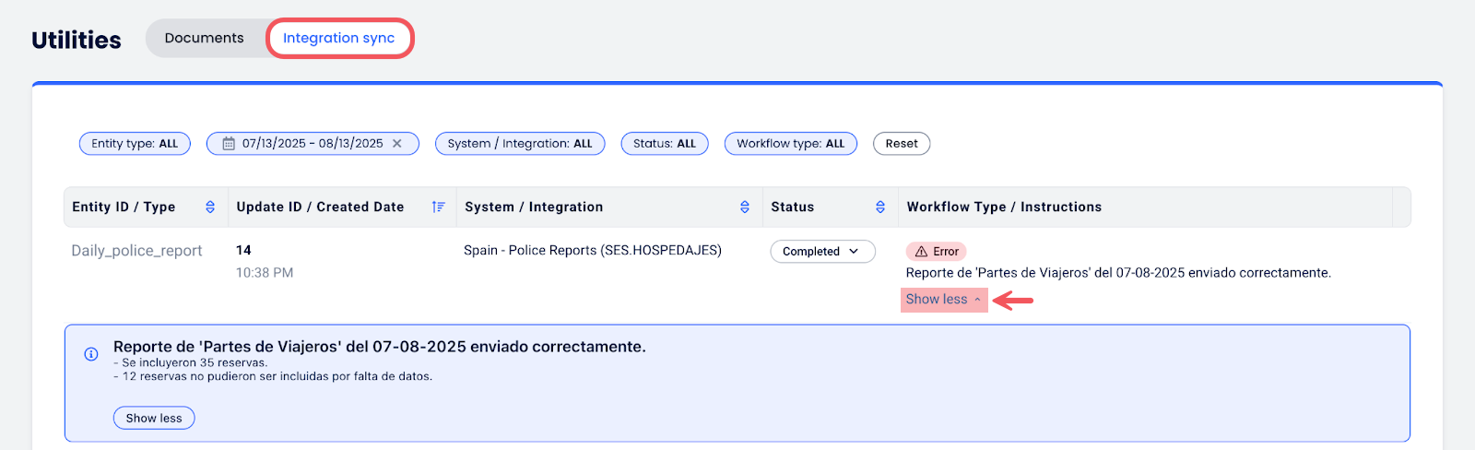1475x450 pixels.
Task: Open the Status: ALL filter
Action: click(x=664, y=144)
